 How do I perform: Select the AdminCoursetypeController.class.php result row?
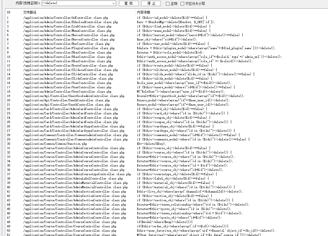166,174
